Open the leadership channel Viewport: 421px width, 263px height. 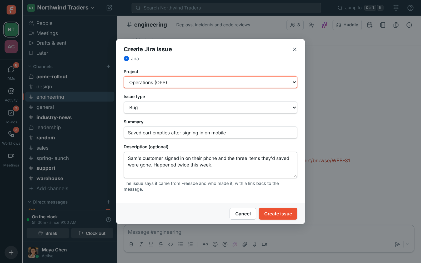click(x=70, y=128)
